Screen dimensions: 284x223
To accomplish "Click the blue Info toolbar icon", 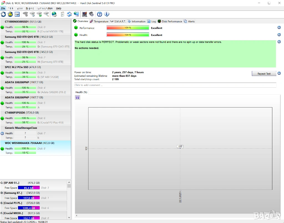I will click(x=106, y=14).
